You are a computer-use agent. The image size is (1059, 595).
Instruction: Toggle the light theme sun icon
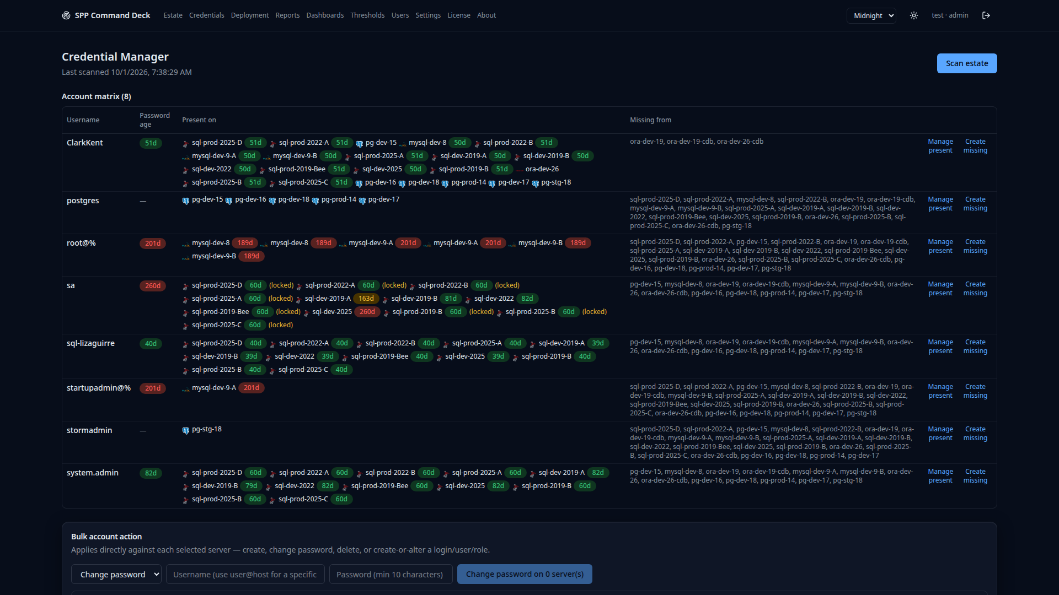click(914, 15)
